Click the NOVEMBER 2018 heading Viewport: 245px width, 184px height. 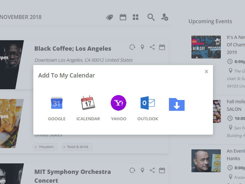coord(21,17)
